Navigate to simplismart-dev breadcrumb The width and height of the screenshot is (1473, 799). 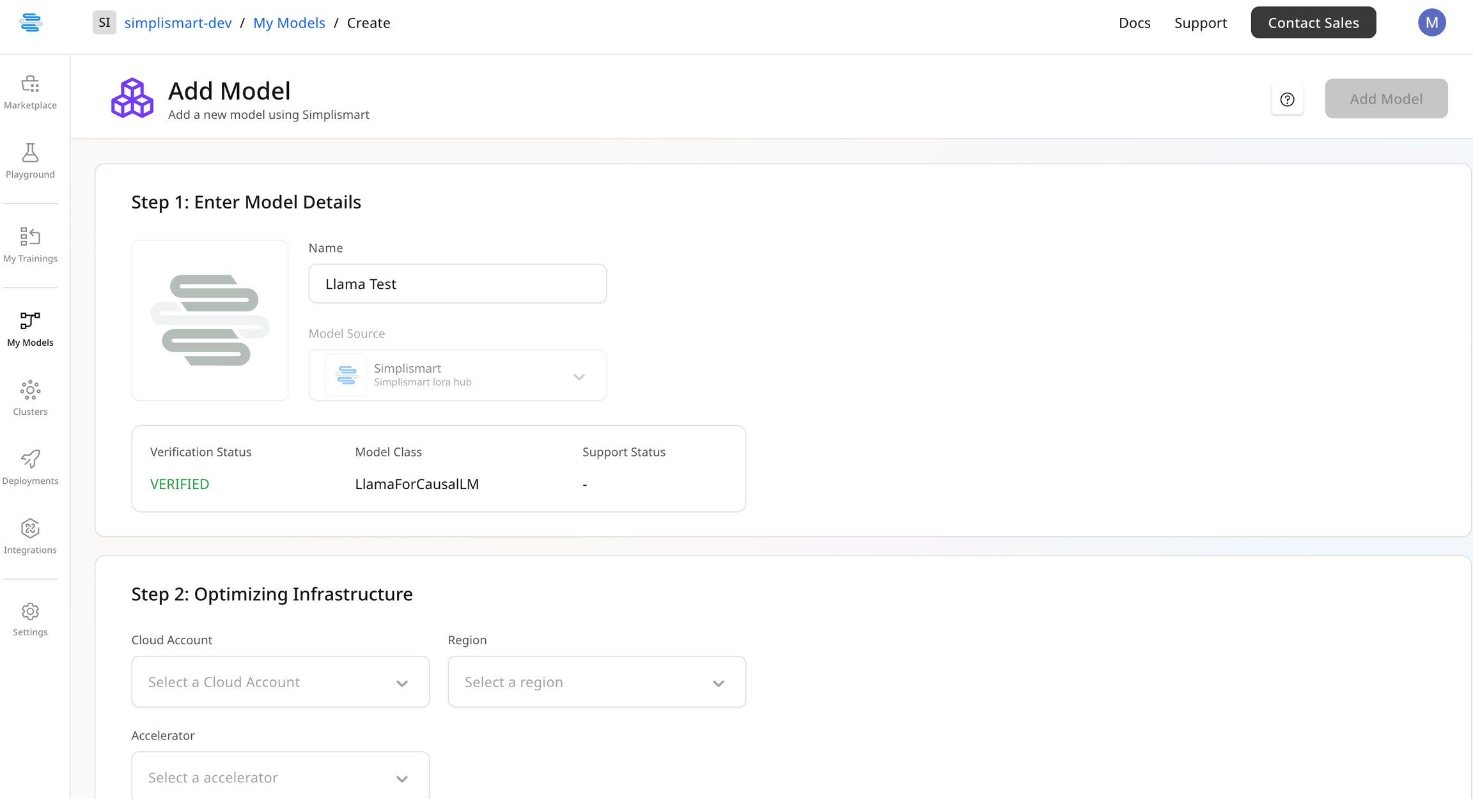tap(178, 22)
